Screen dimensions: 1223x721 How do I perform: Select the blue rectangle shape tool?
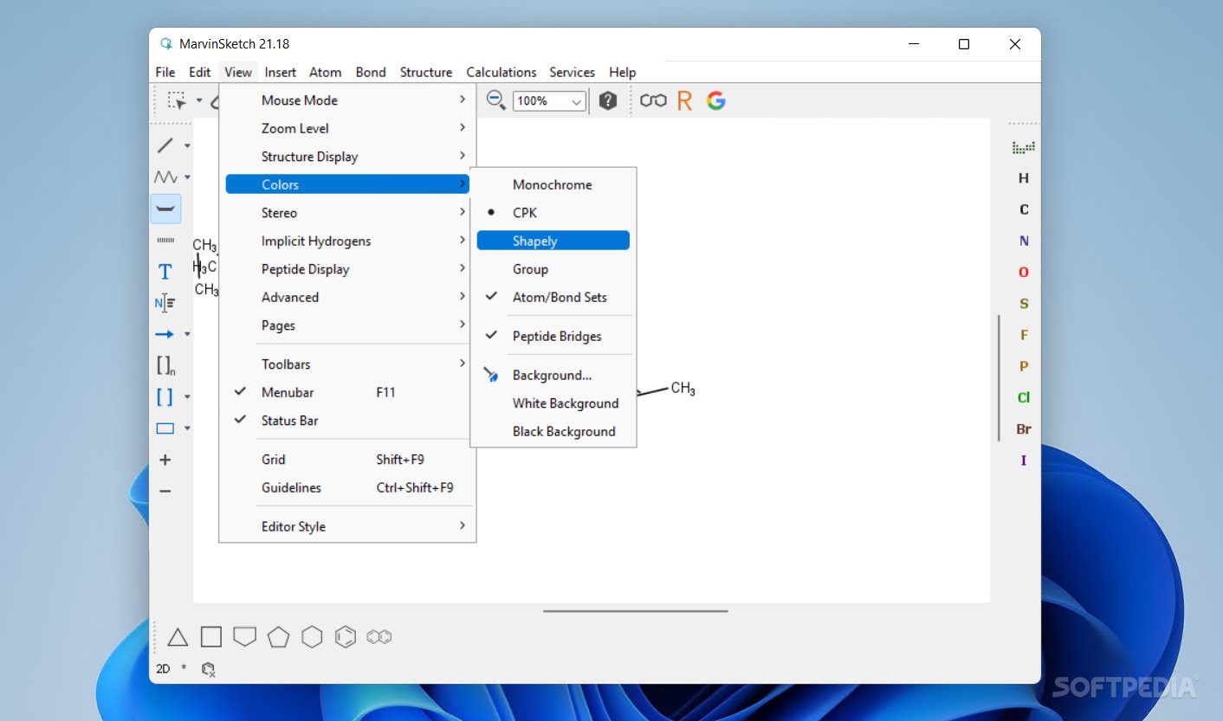[165, 428]
